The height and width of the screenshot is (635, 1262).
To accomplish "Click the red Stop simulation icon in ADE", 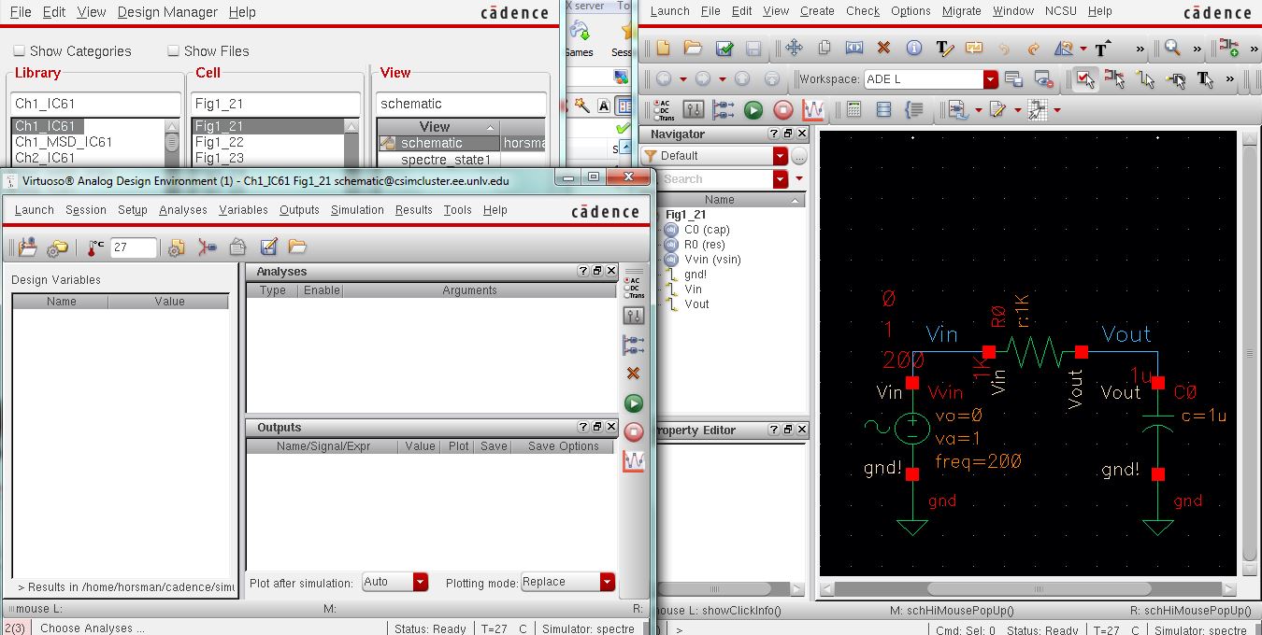I will click(x=634, y=432).
